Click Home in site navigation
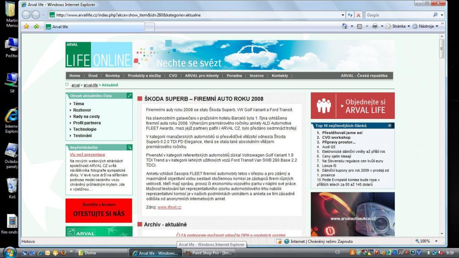The image size is (459, 258). 75,76
